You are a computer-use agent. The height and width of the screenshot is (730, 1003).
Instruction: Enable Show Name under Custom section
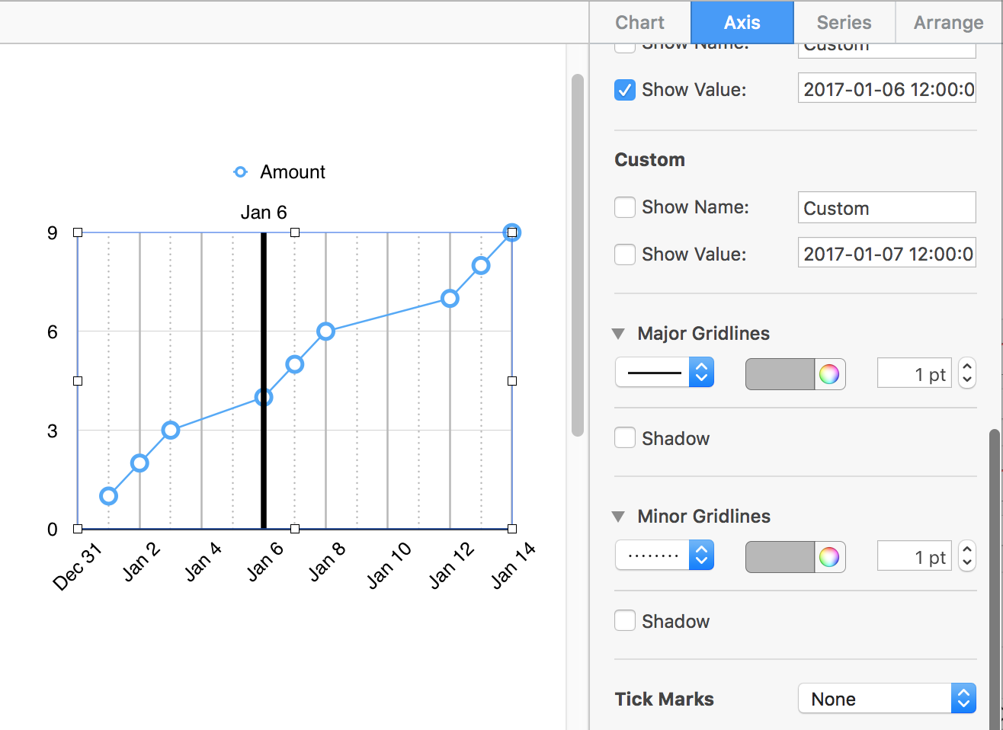[625, 207]
